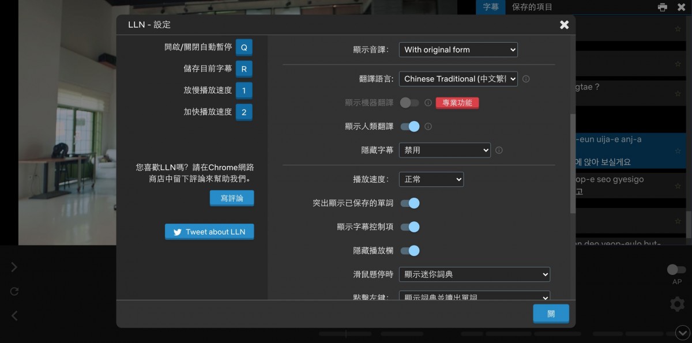The width and height of the screenshot is (692, 343).
Task: Click the info icon beside 翻譯語言
Action: 526,79
